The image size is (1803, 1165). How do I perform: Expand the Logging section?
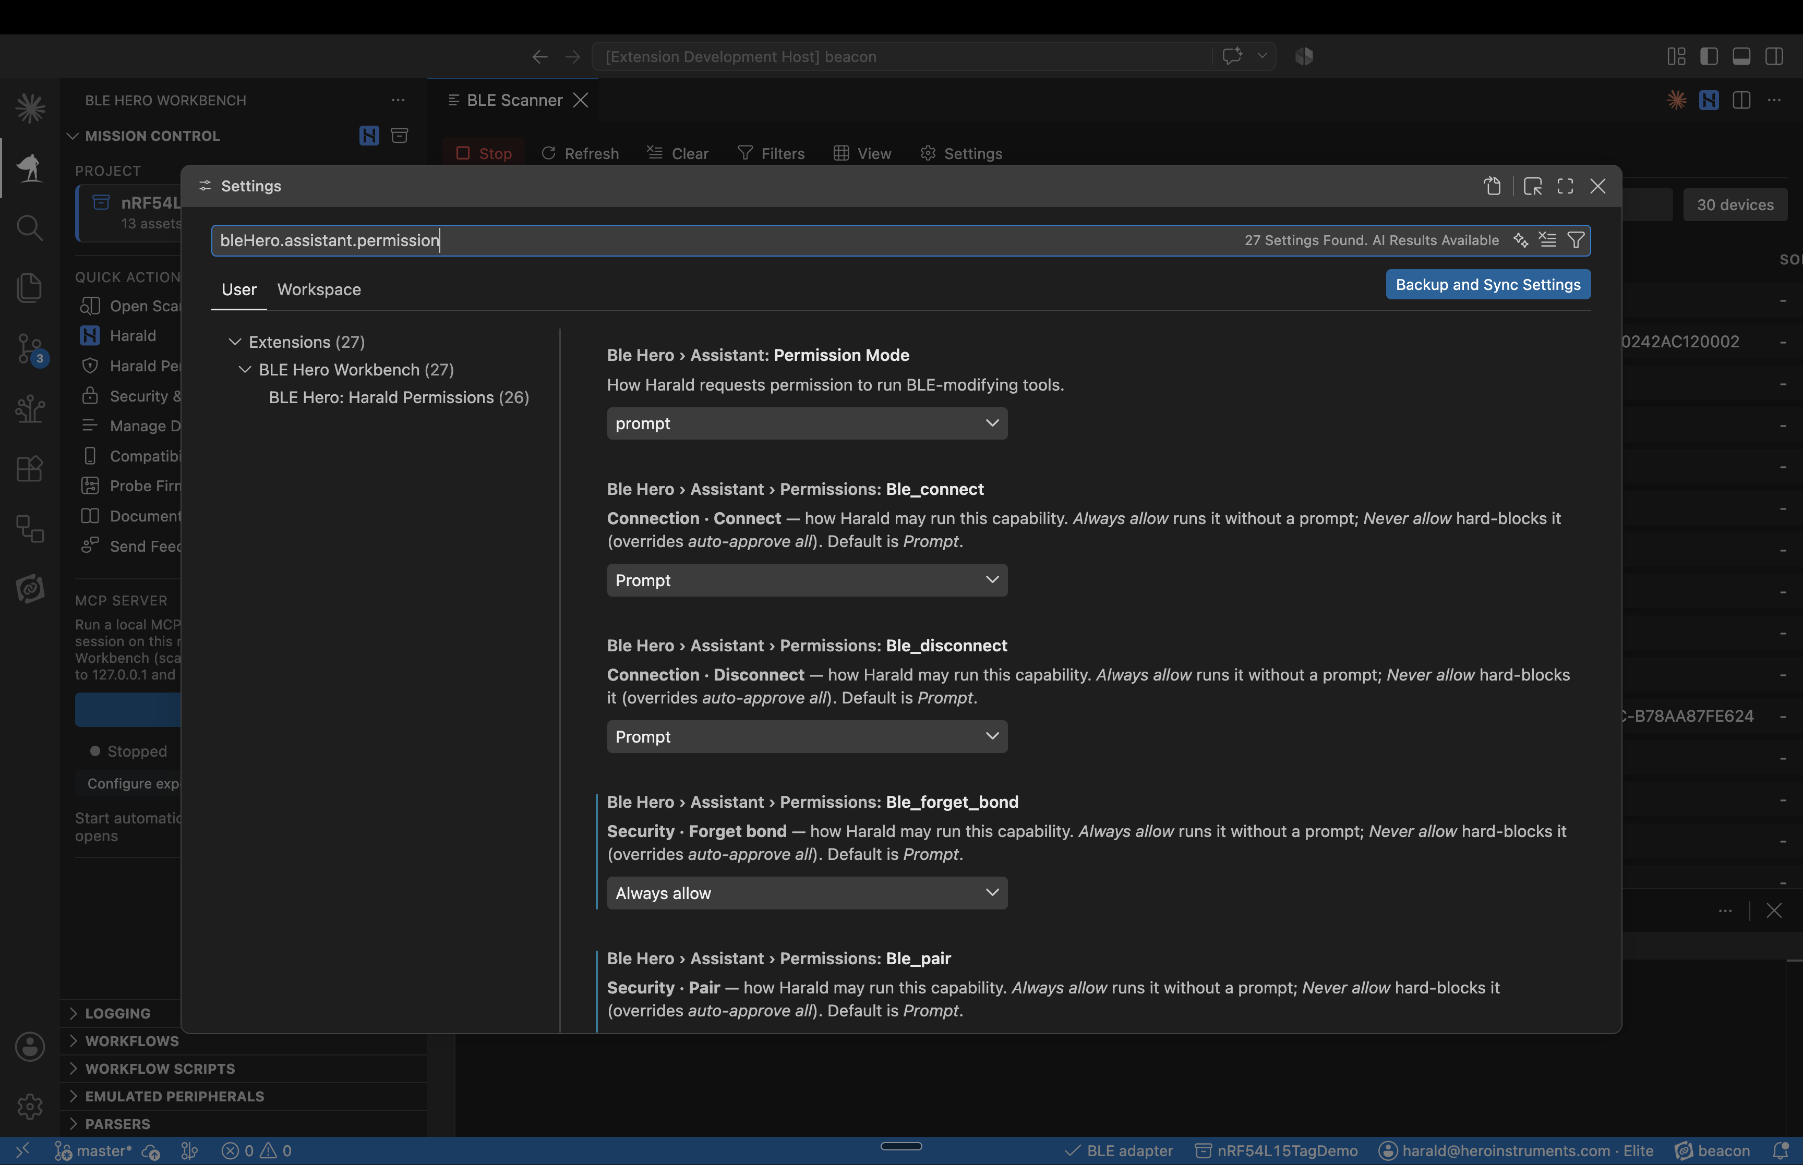(x=73, y=1014)
